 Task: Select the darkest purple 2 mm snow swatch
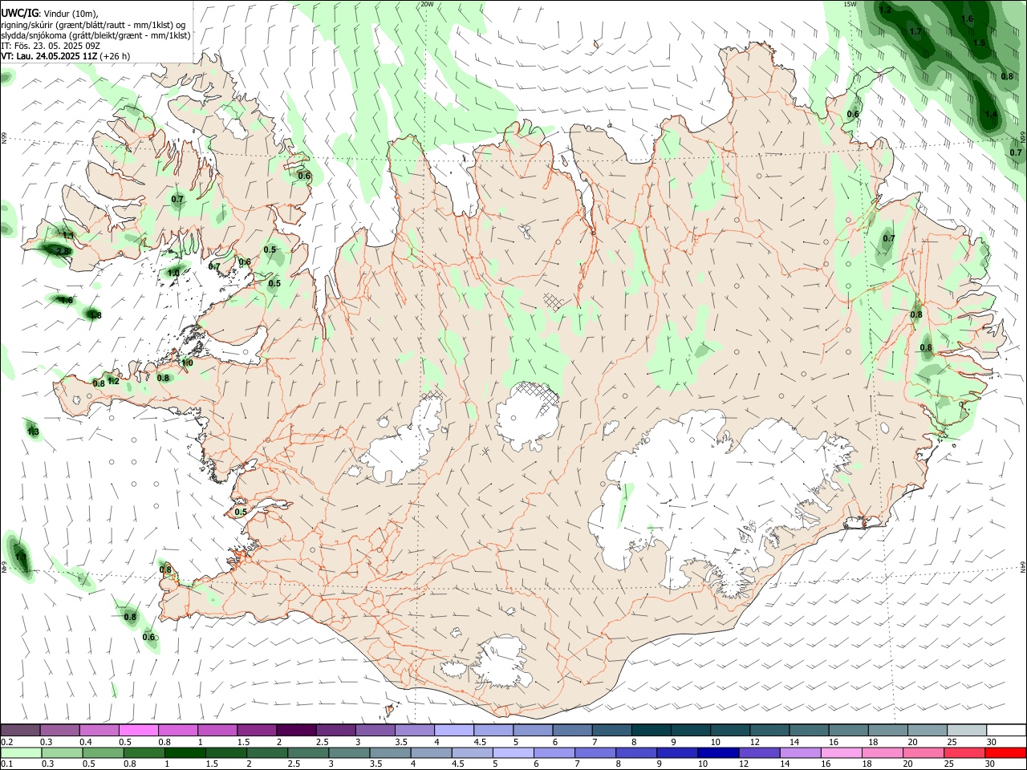pyautogui.click(x=296, y=730)
